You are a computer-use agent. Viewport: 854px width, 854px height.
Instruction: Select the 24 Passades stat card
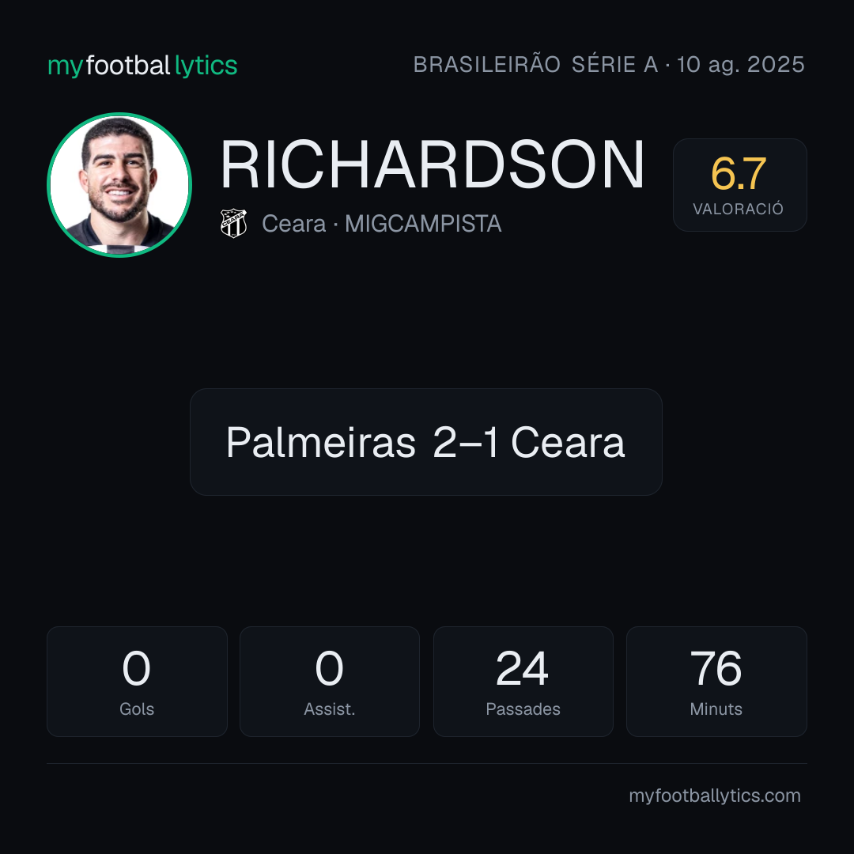[523, 682]
